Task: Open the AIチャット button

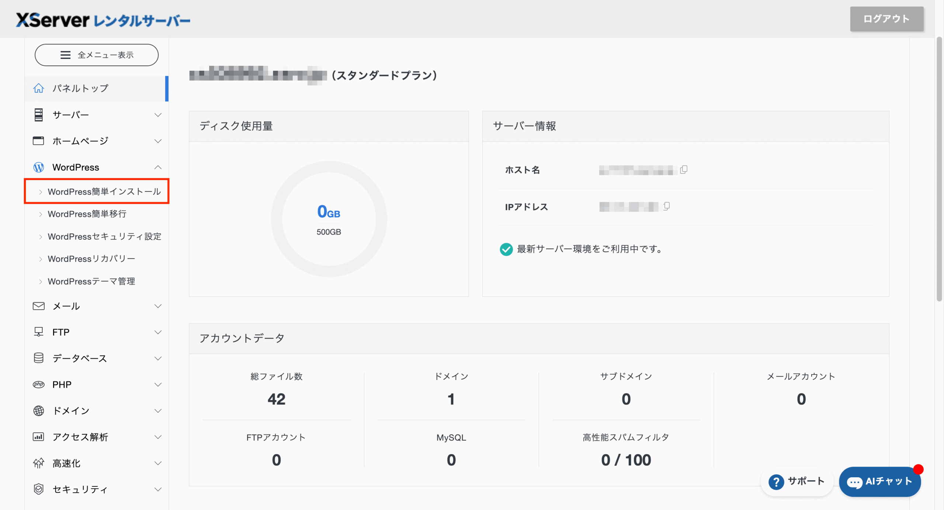Action: pyautogui.click(x=880, y=482)
